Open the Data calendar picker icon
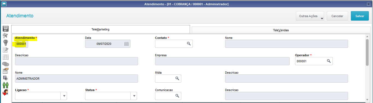 pyautogui.click(x=126, y=44)
